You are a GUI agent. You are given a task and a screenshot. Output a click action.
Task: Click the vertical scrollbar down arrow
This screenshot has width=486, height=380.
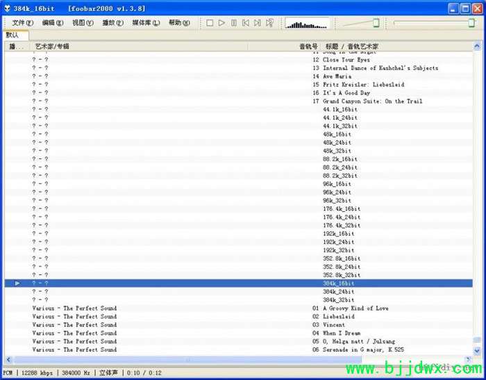point(477,351)
